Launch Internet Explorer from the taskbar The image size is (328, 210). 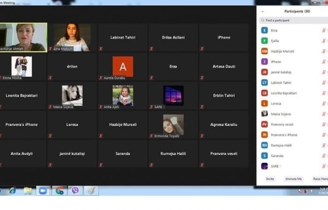point(12,190)
